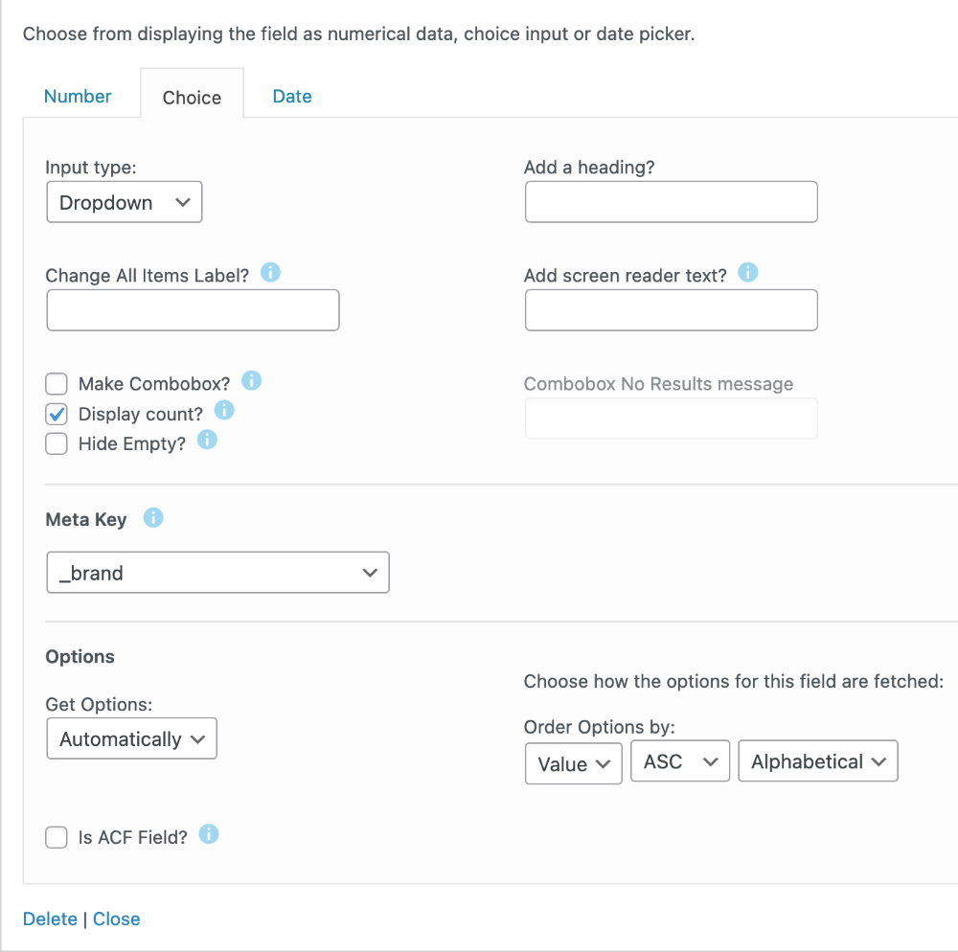958x952 pixels.
Task: Click info icon beside Add screen reader text
Action: tap(748, 273)
